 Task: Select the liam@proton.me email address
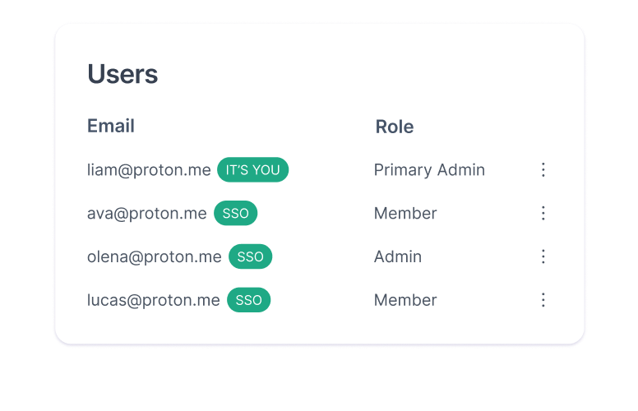pos(149,170)
